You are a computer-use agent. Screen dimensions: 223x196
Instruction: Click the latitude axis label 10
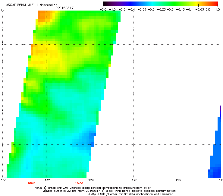tap(2, 10)
